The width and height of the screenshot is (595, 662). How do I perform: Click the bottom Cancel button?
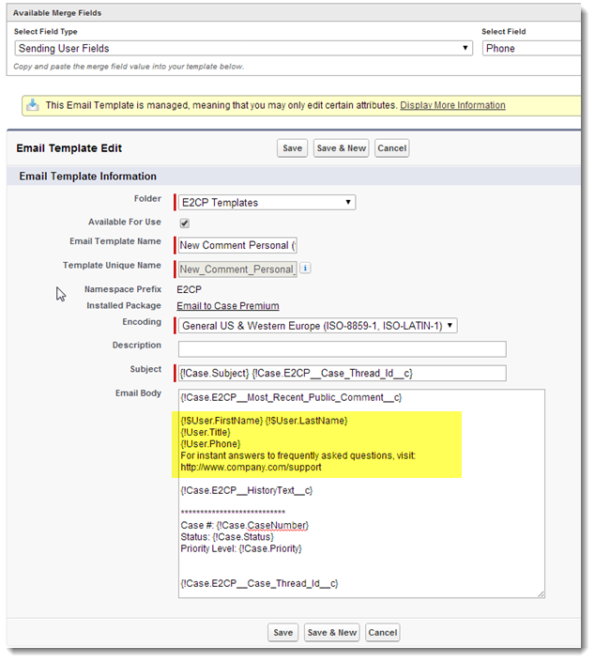coord(382,632)
